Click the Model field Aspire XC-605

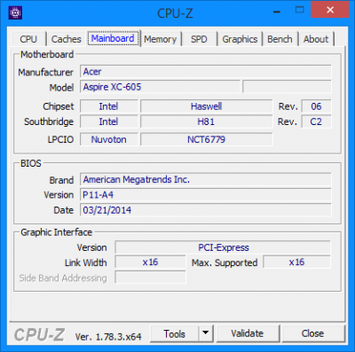pyautogui.click(x=160, y=87)
